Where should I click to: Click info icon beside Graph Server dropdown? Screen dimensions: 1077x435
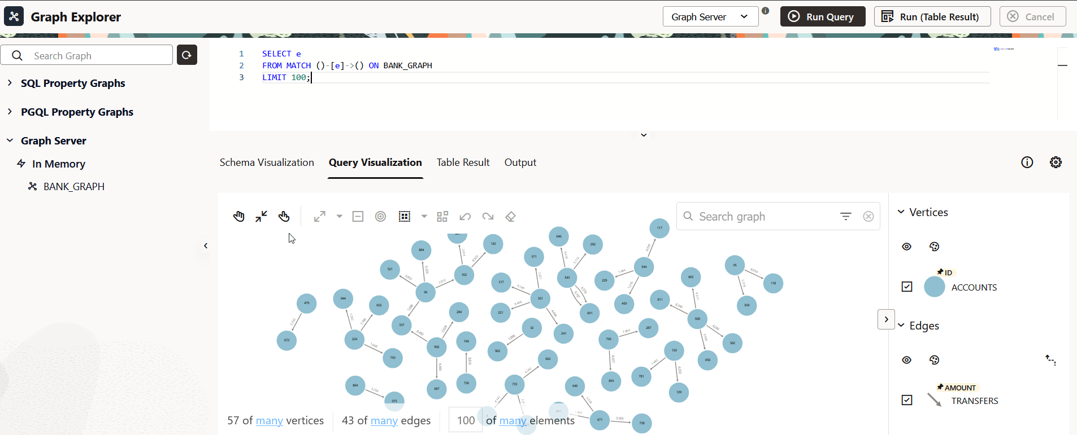coord(766,11)
